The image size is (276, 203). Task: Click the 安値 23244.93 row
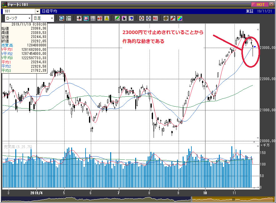coord(24,37)
